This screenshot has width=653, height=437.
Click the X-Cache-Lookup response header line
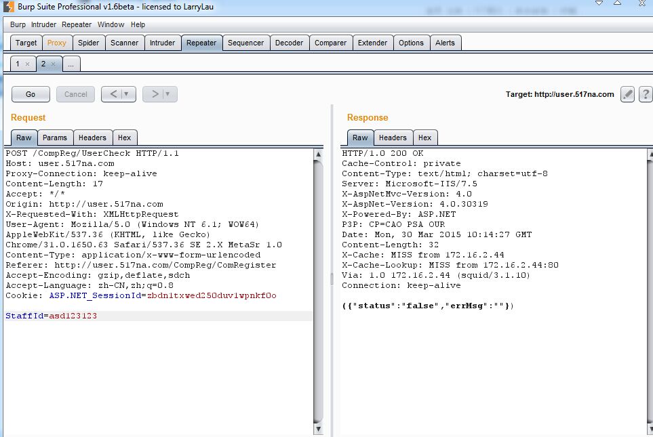coord(450,265)
